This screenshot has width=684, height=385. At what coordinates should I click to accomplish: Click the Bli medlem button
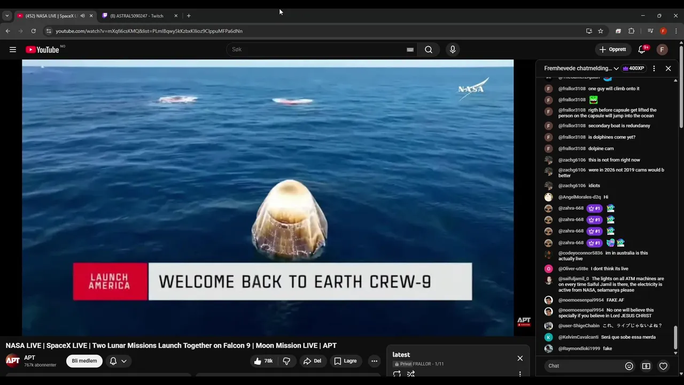[84, 361]
